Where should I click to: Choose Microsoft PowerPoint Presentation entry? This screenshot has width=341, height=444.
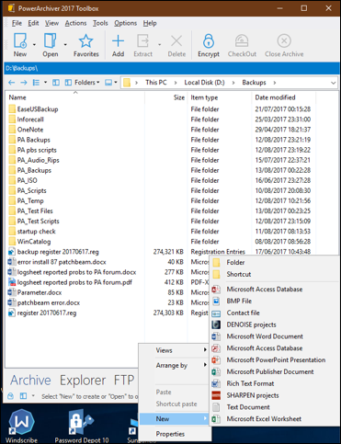(x=276, y=360)
